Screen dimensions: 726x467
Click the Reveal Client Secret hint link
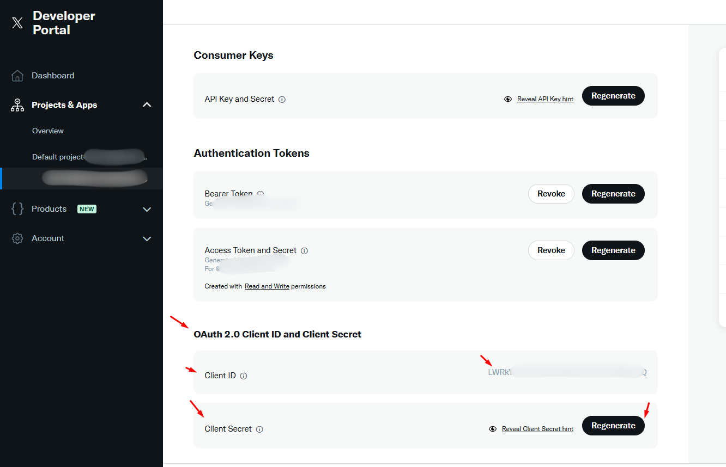pos(537,429)
